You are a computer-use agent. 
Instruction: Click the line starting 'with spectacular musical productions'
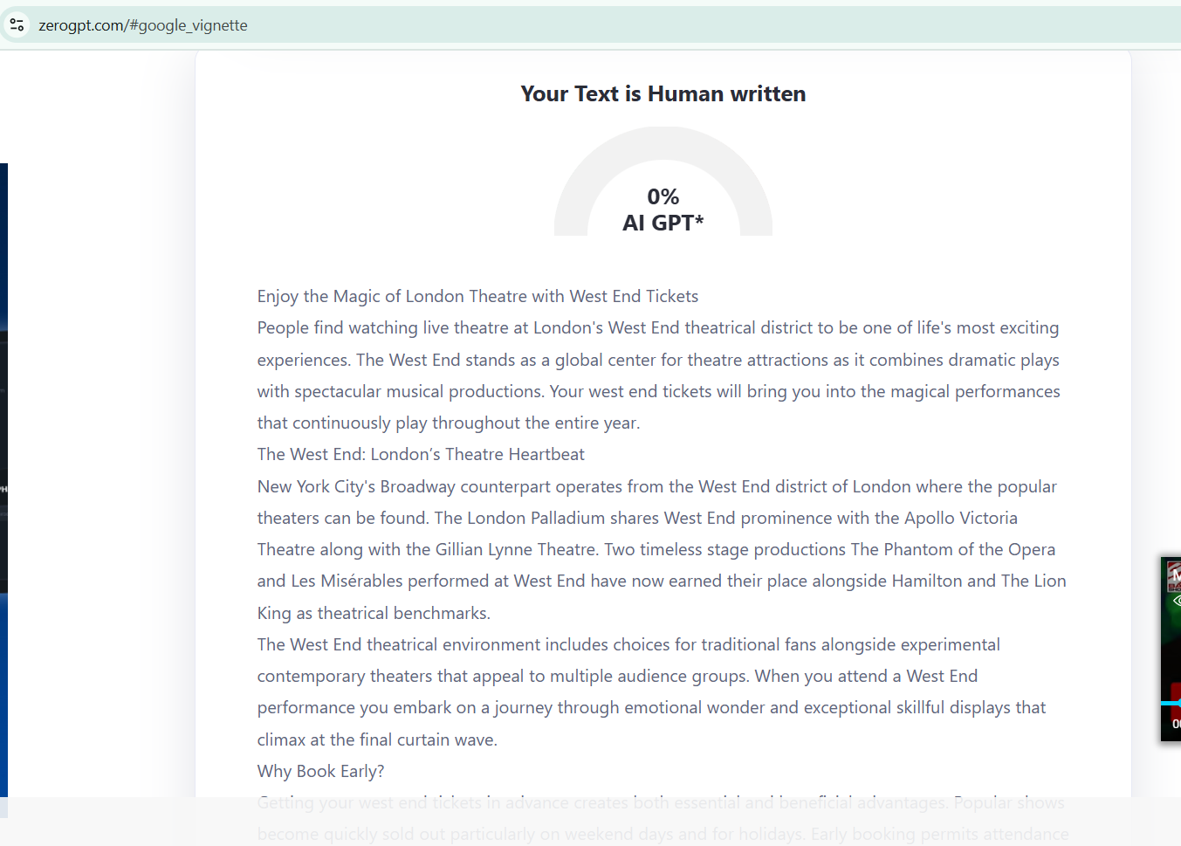pyautogui.click(x=659, y=391)
